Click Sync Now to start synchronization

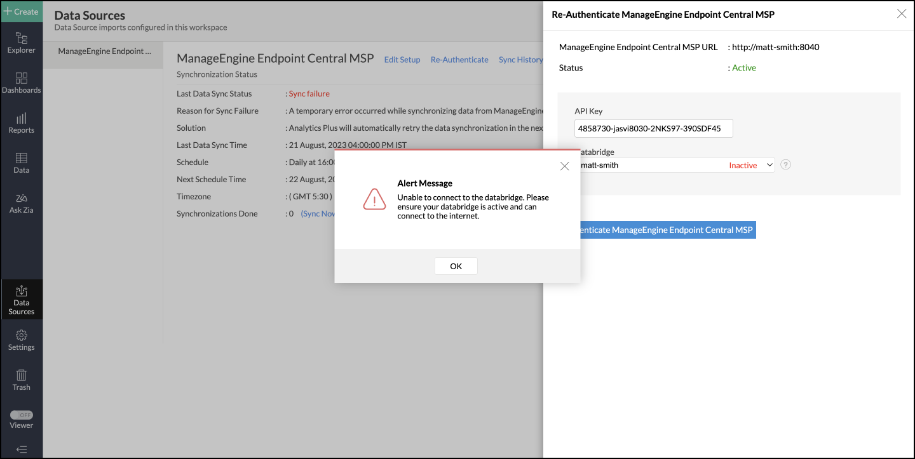point(320,213)
